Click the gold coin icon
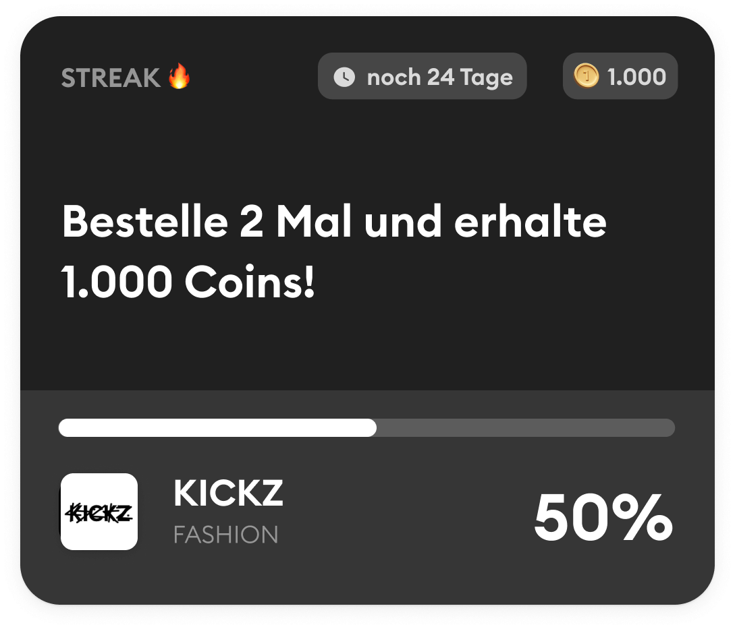This screenshot has width=735, height=629. click(x=586, y=76)
